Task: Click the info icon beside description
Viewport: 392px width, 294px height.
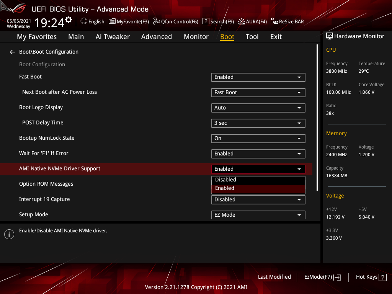Action: click(9, 234)
